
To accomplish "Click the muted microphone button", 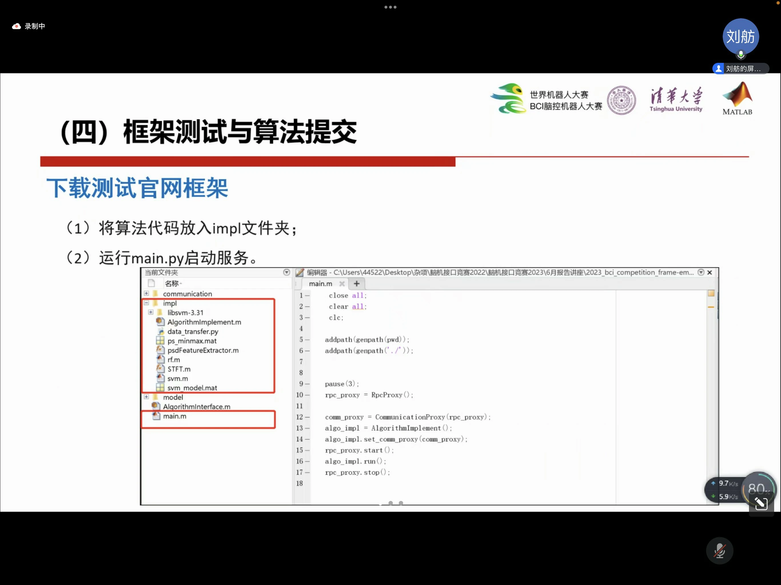I will 719,550.
